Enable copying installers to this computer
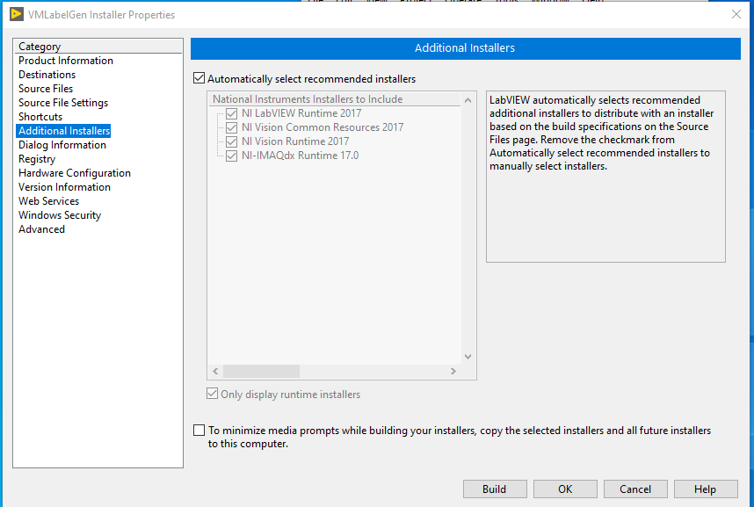The height and width of the screenshot is (507, 754). coord(199,430)
